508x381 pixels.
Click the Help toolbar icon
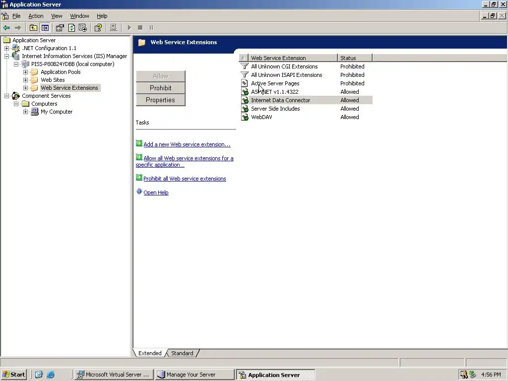pyautogui.click(x=98, y=28)
